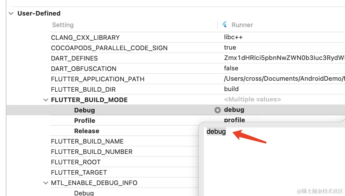Screen dimensions: 345x196
Task: Select the CLANG_CXX_LIBRARY setting row
Action: 85,37
